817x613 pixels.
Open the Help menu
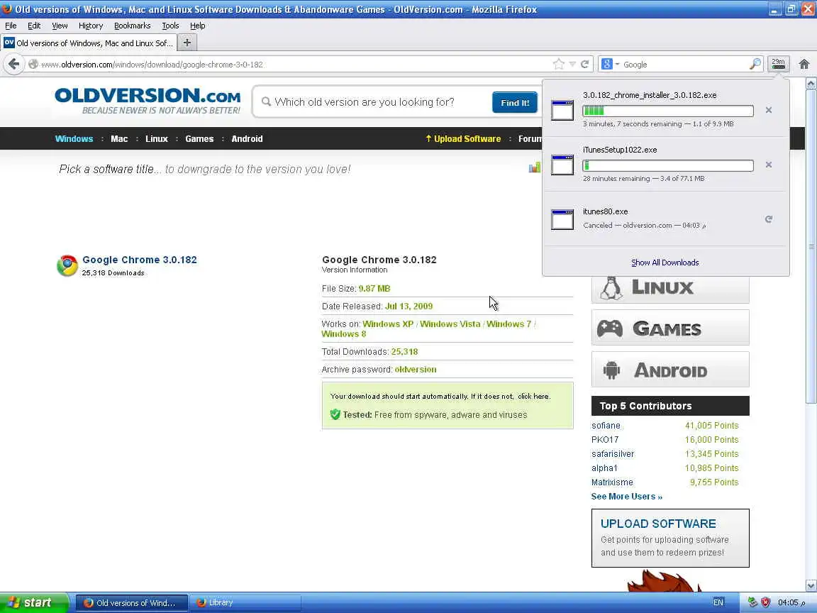197,26
